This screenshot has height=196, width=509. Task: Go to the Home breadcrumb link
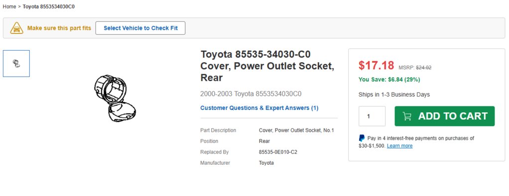click(x=9, y=6)
